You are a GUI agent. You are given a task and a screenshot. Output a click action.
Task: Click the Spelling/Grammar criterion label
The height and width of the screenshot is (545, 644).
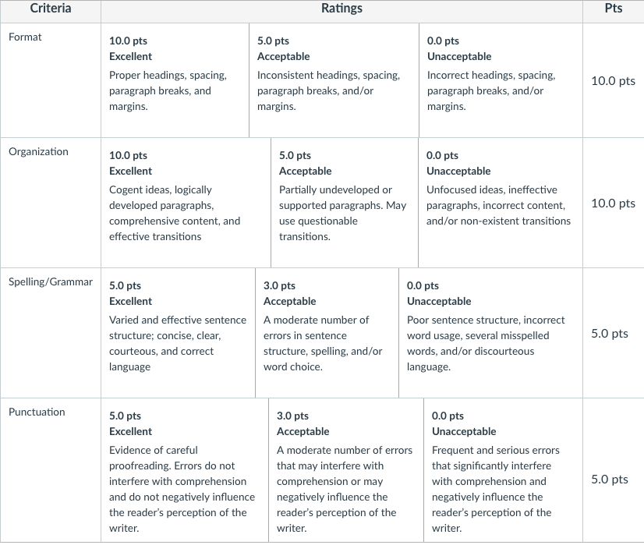(x=51, y=281)
